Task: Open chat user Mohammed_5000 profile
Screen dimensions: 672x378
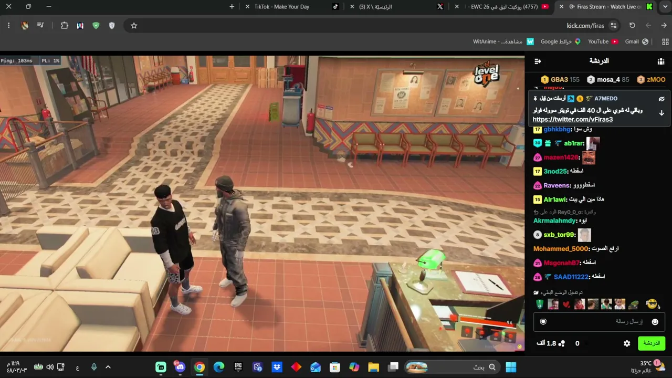Action: [561, 249]
